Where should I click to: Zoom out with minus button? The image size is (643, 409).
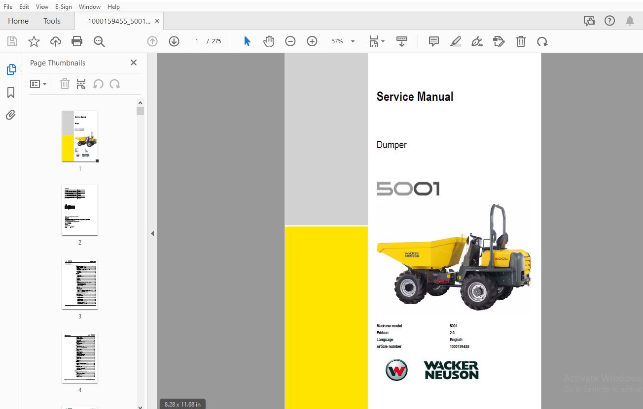point(290,42)
